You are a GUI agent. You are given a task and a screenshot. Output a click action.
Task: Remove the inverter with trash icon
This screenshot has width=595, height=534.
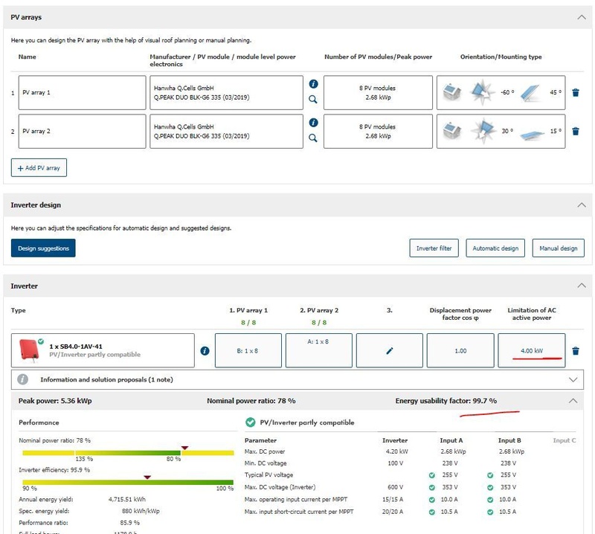[575, 351]
